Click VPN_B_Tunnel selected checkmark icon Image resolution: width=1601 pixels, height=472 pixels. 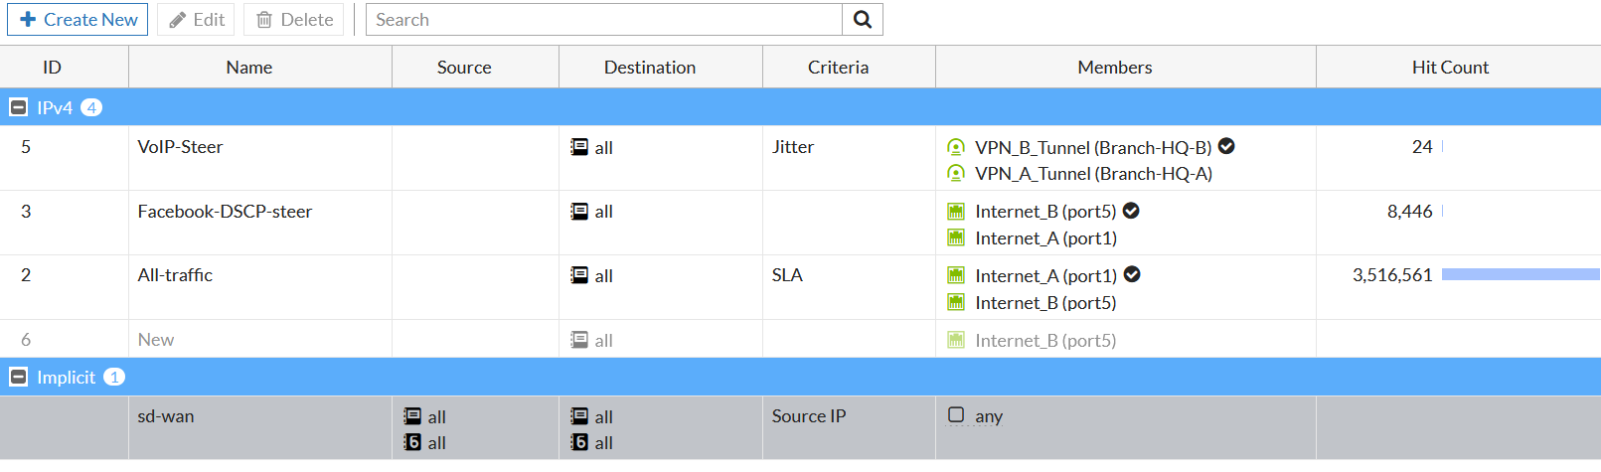click(x=1226, y=146)
